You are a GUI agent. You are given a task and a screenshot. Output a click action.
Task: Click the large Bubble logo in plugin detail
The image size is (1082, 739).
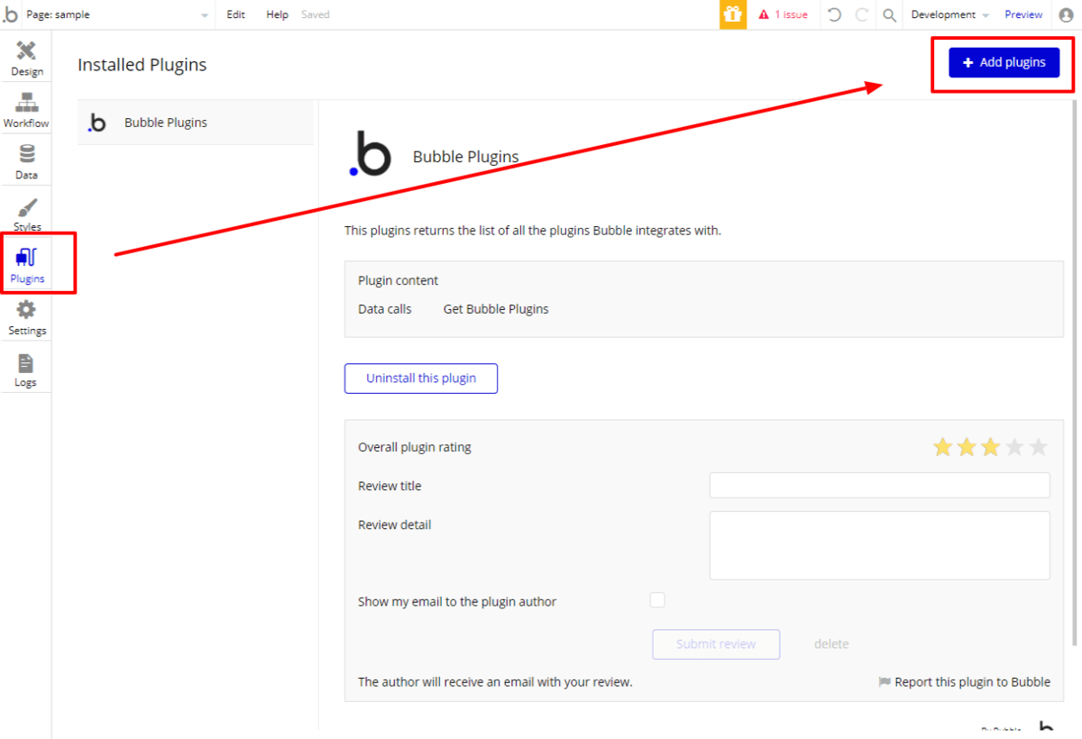[370, 153]
